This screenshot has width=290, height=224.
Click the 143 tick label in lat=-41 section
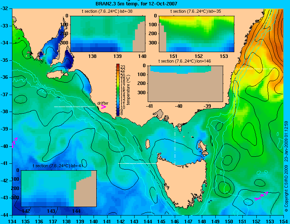(x=51, y=211)
